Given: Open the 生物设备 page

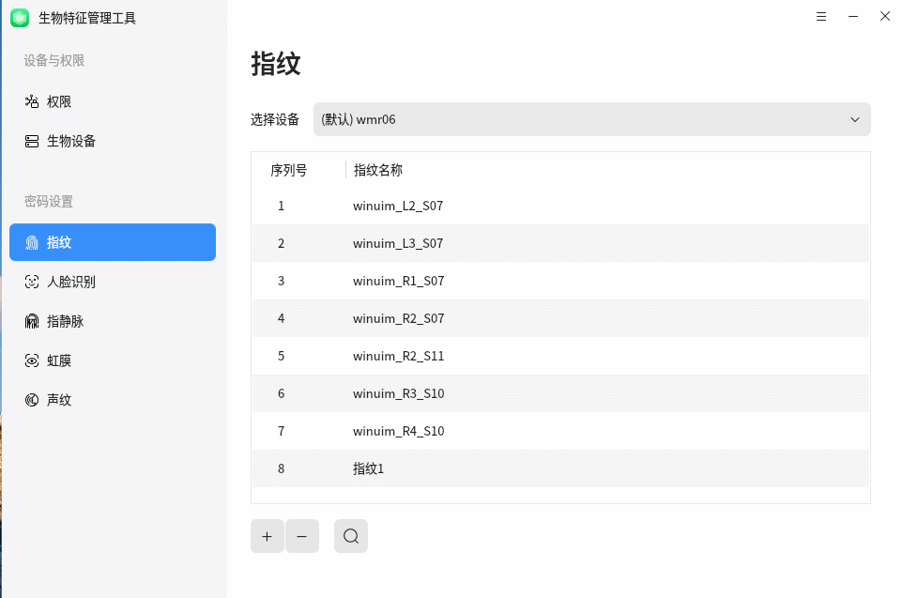Looking at the screenshot, I should 113,141.
